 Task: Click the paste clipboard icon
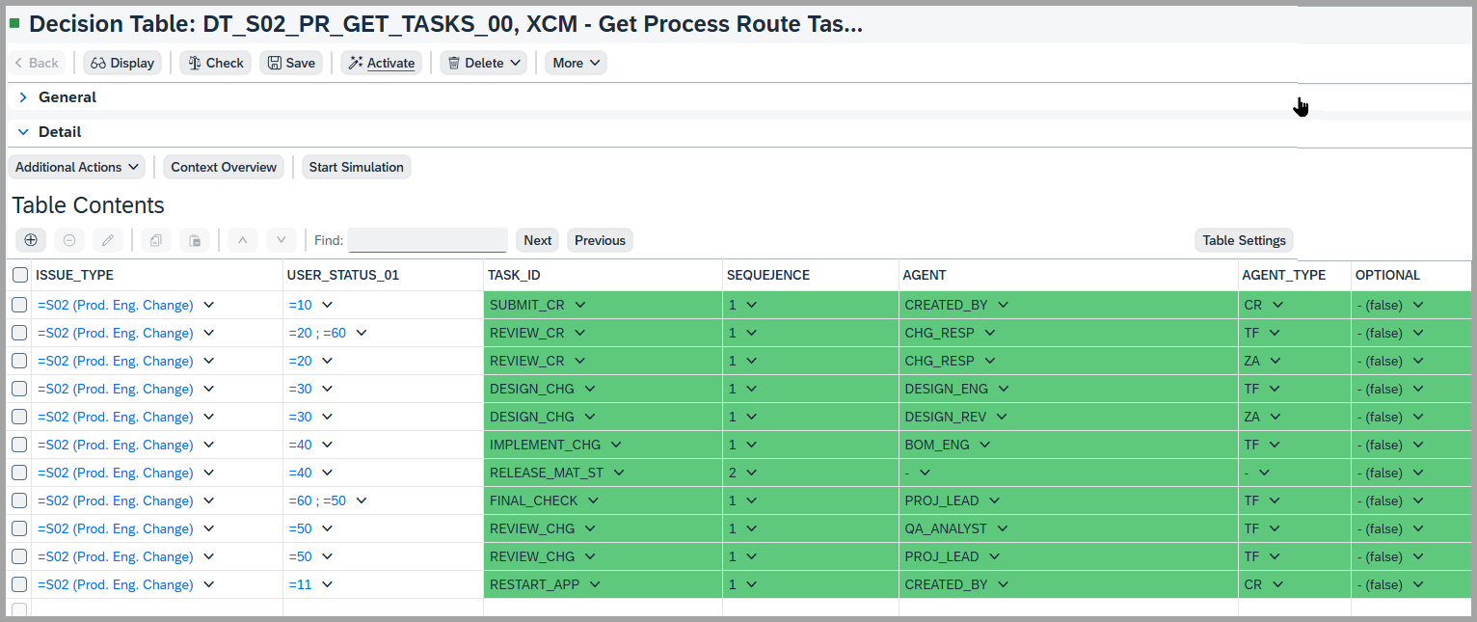click(x=194, y=240)
